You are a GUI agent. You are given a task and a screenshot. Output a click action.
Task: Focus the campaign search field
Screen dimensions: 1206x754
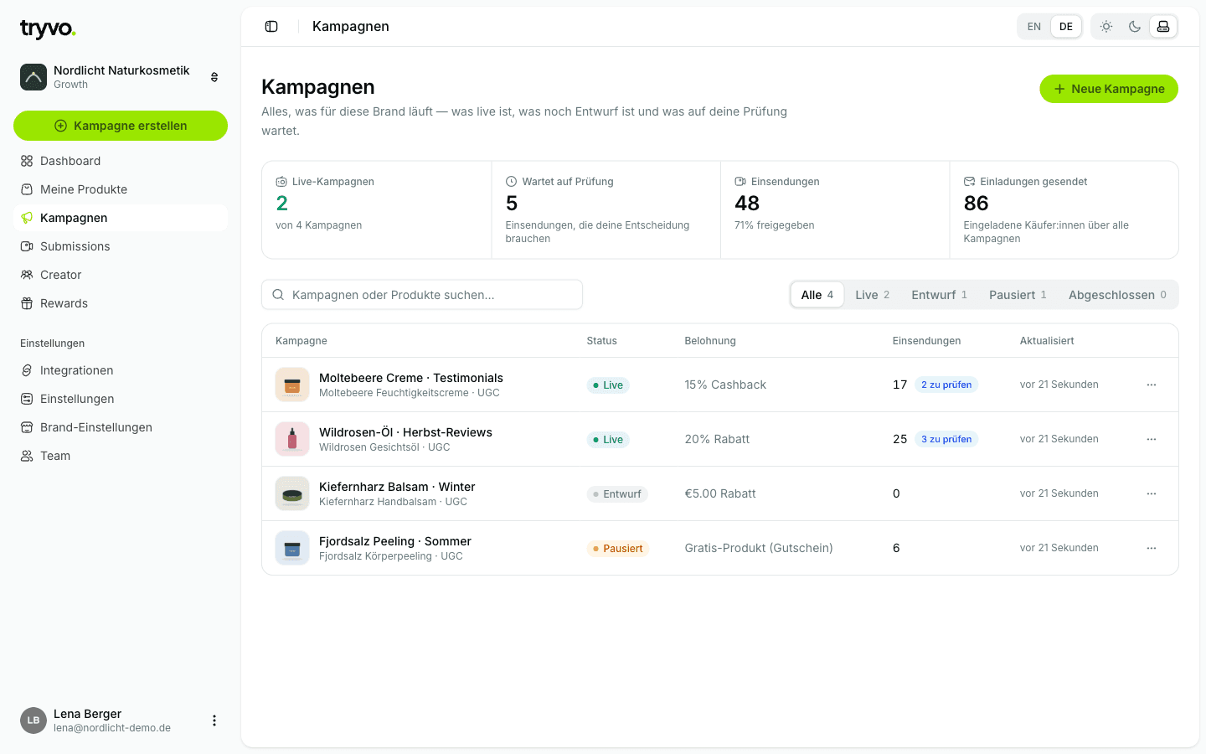point(422,295)
